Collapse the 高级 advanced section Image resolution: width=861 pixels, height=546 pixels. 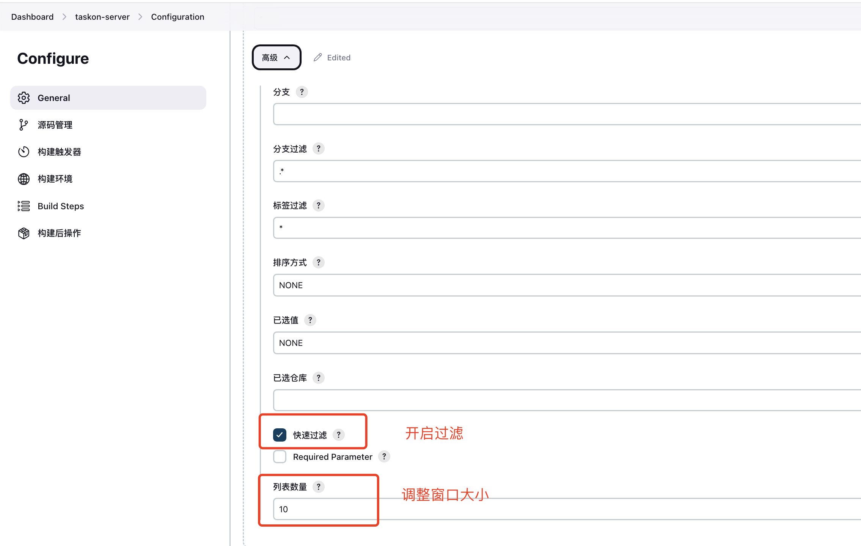tap(277, 57)
